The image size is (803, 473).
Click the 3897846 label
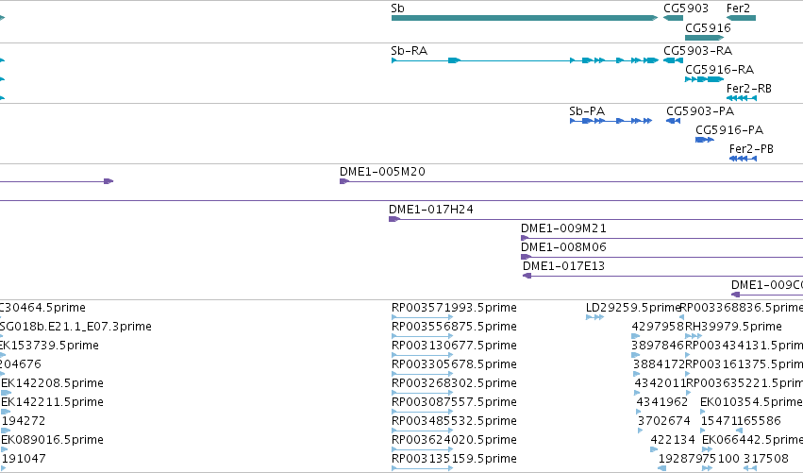[658, 346]
